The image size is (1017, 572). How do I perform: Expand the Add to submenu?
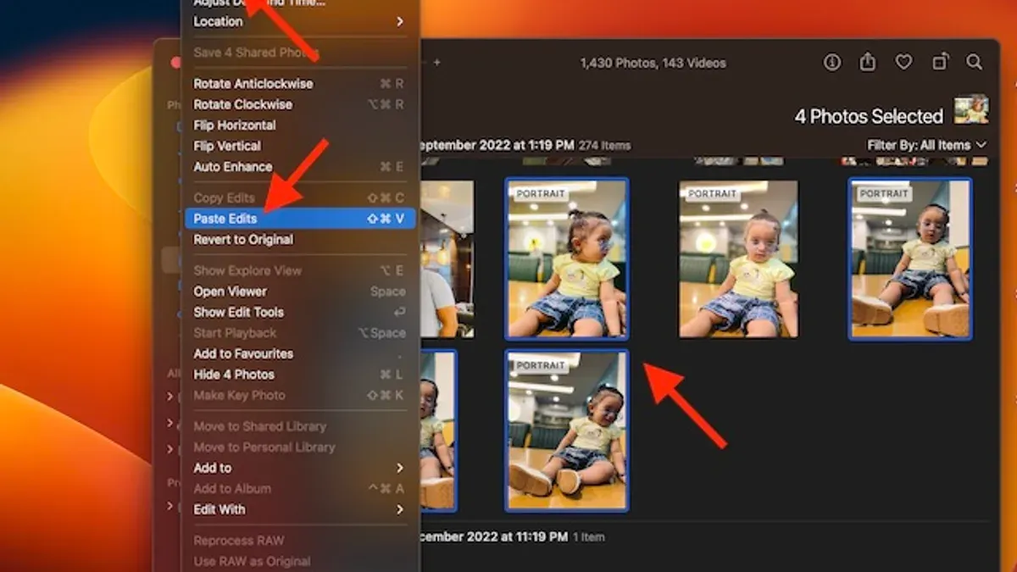click(300, 468)
